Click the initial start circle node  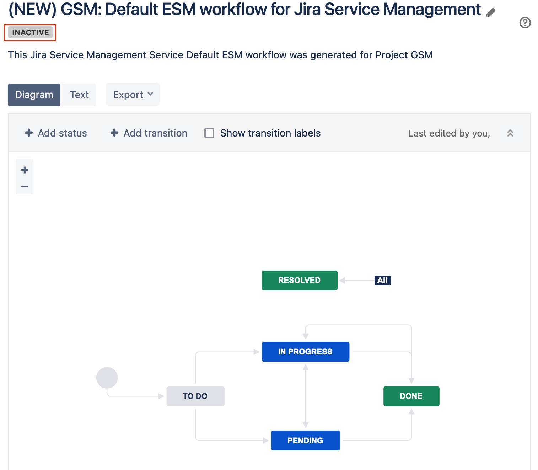click(x=107, y=378)
